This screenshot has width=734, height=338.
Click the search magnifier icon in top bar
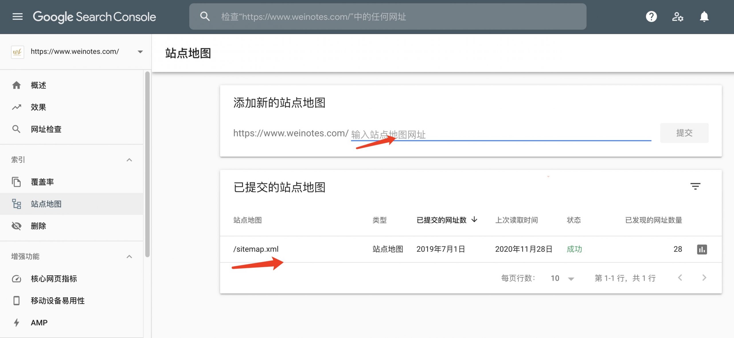205,16
